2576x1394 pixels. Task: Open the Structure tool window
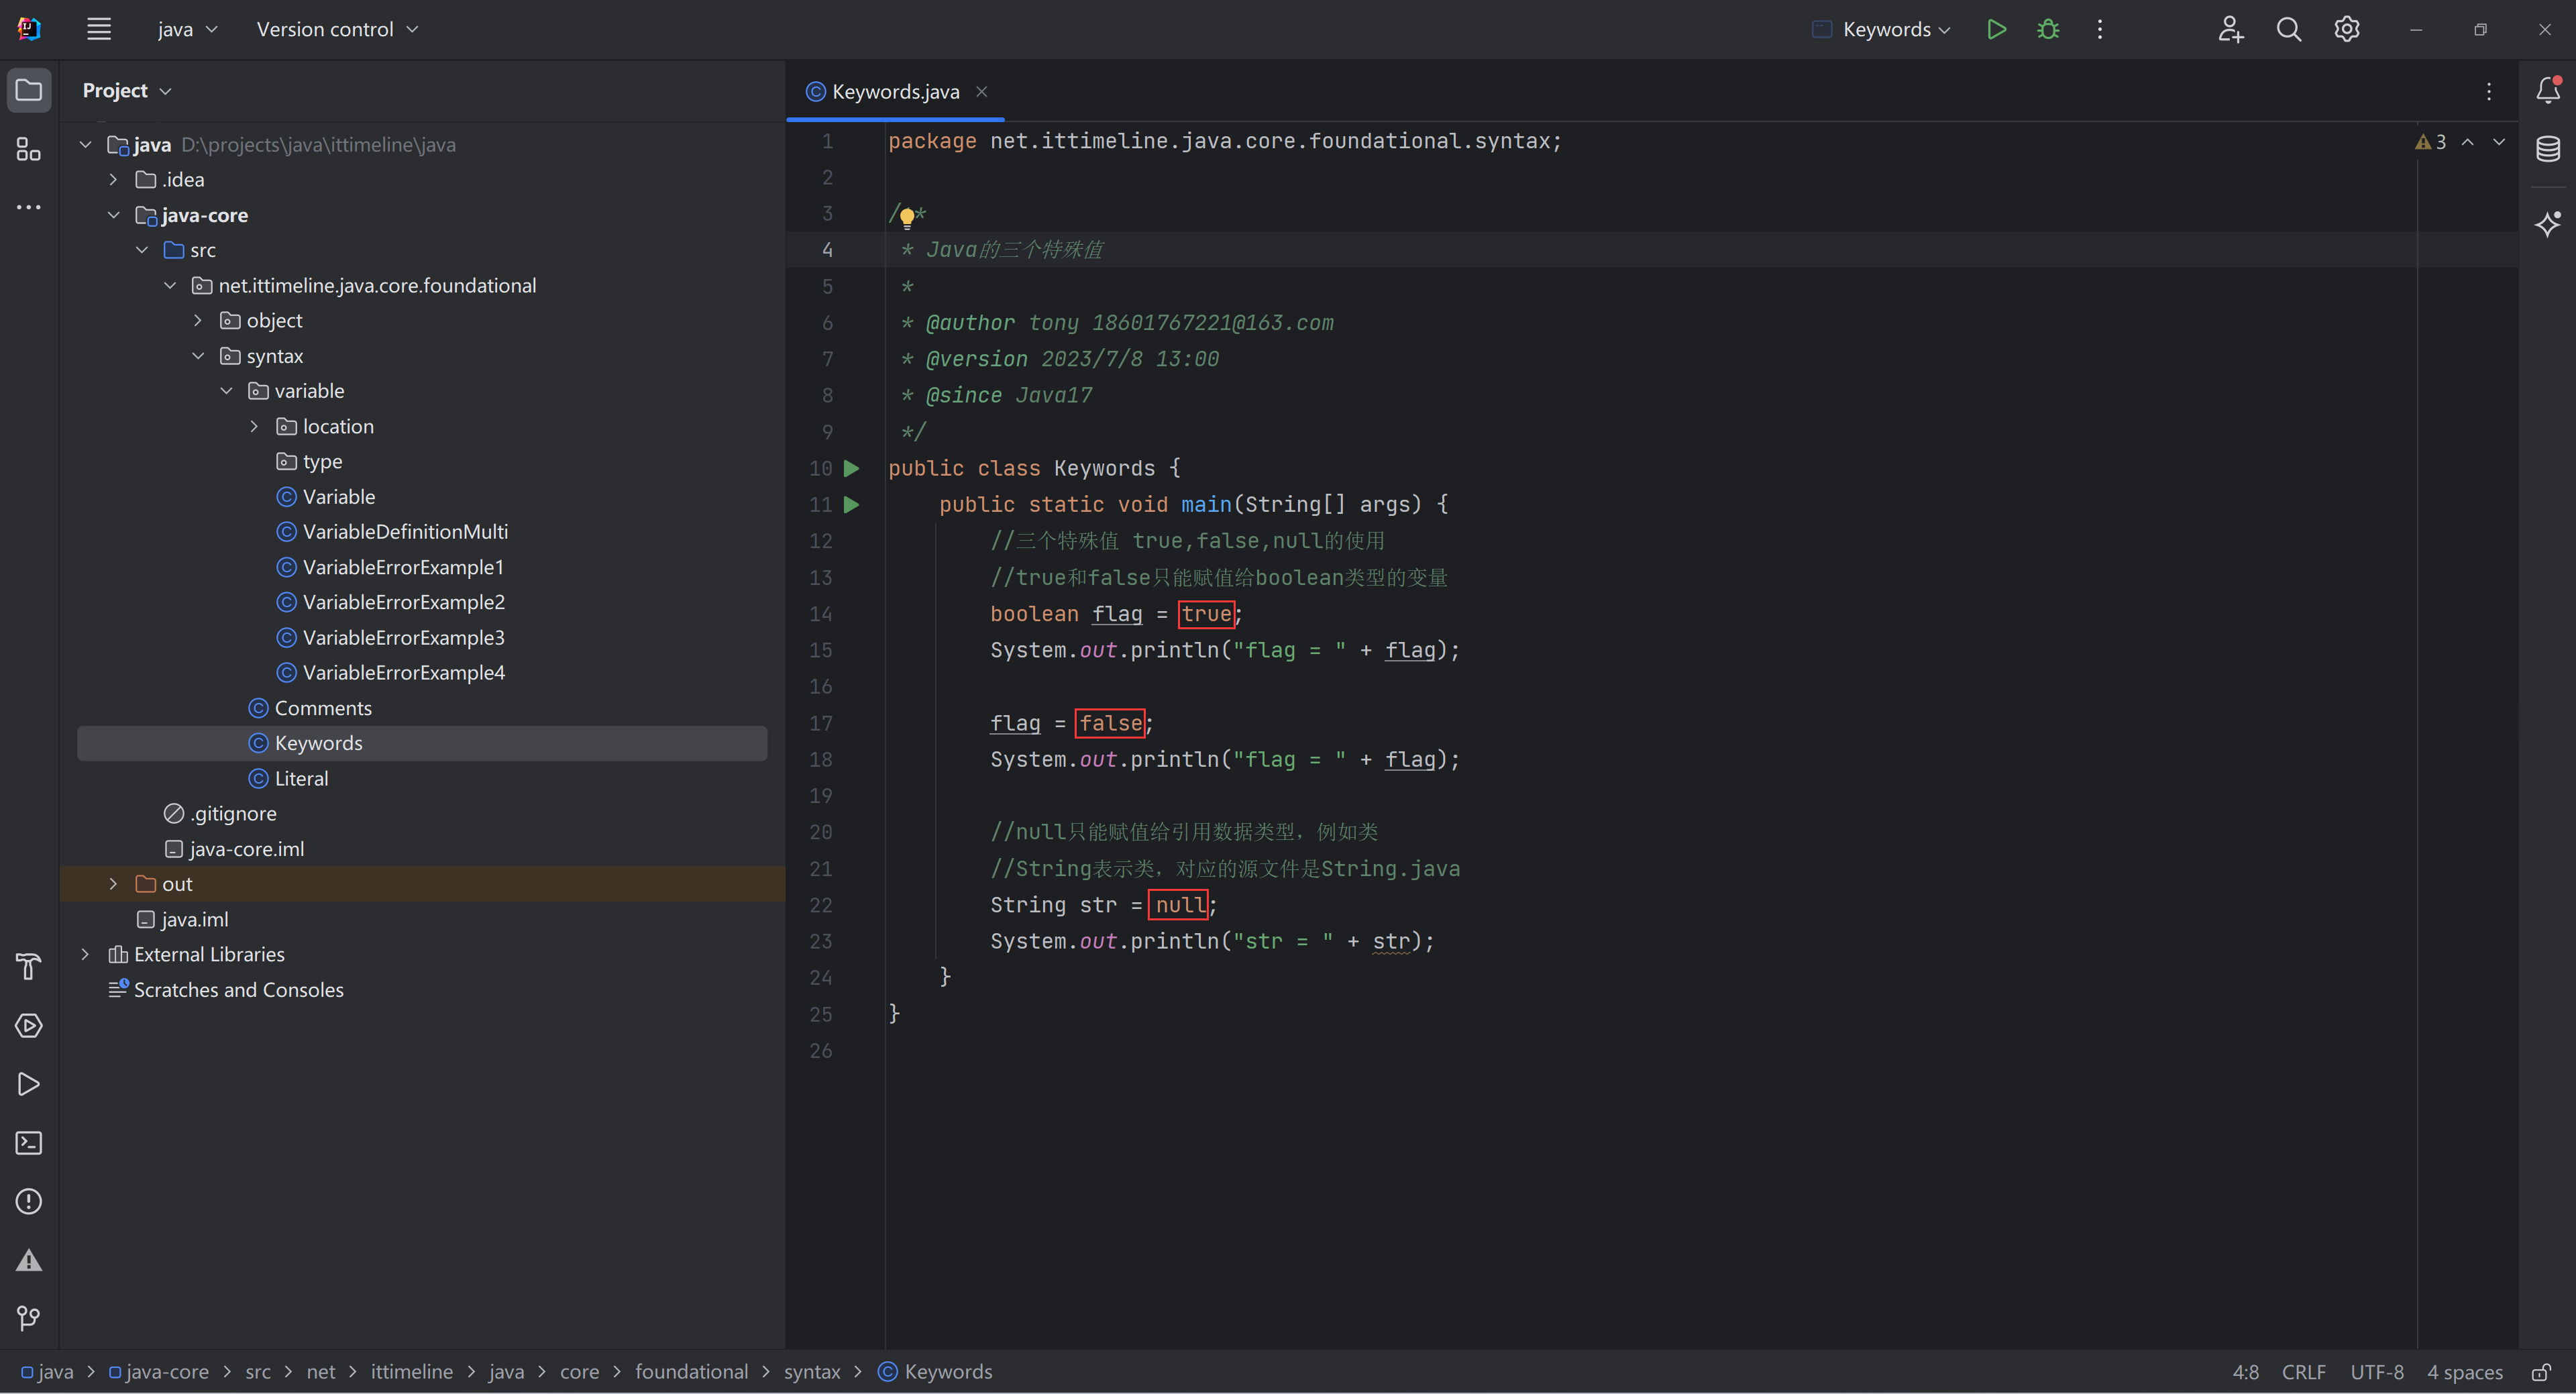coord(29,149)
